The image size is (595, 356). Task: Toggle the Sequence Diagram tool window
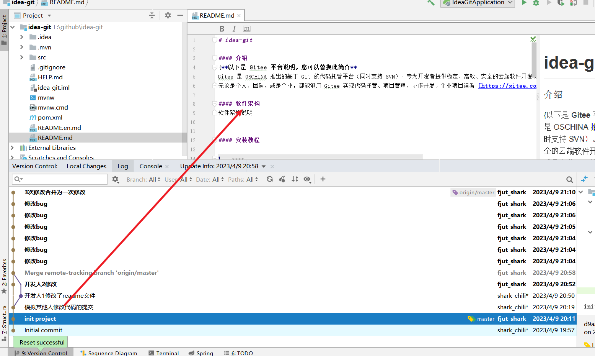click(109, 353)
